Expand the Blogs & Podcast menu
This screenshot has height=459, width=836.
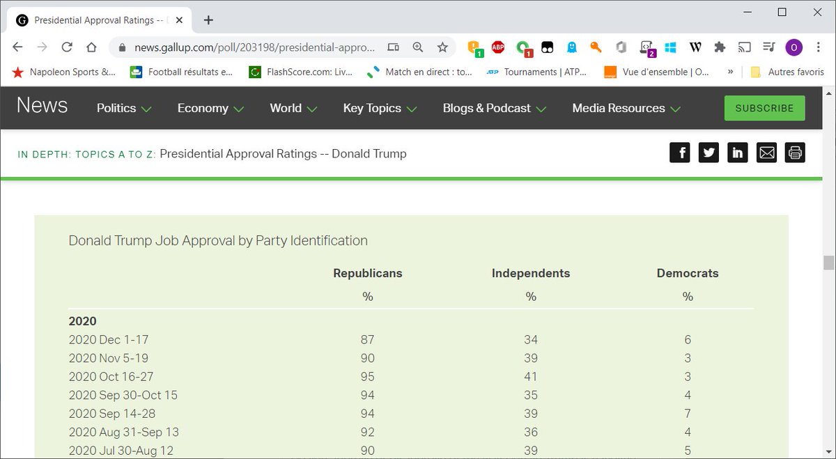[x=495, y=108]
